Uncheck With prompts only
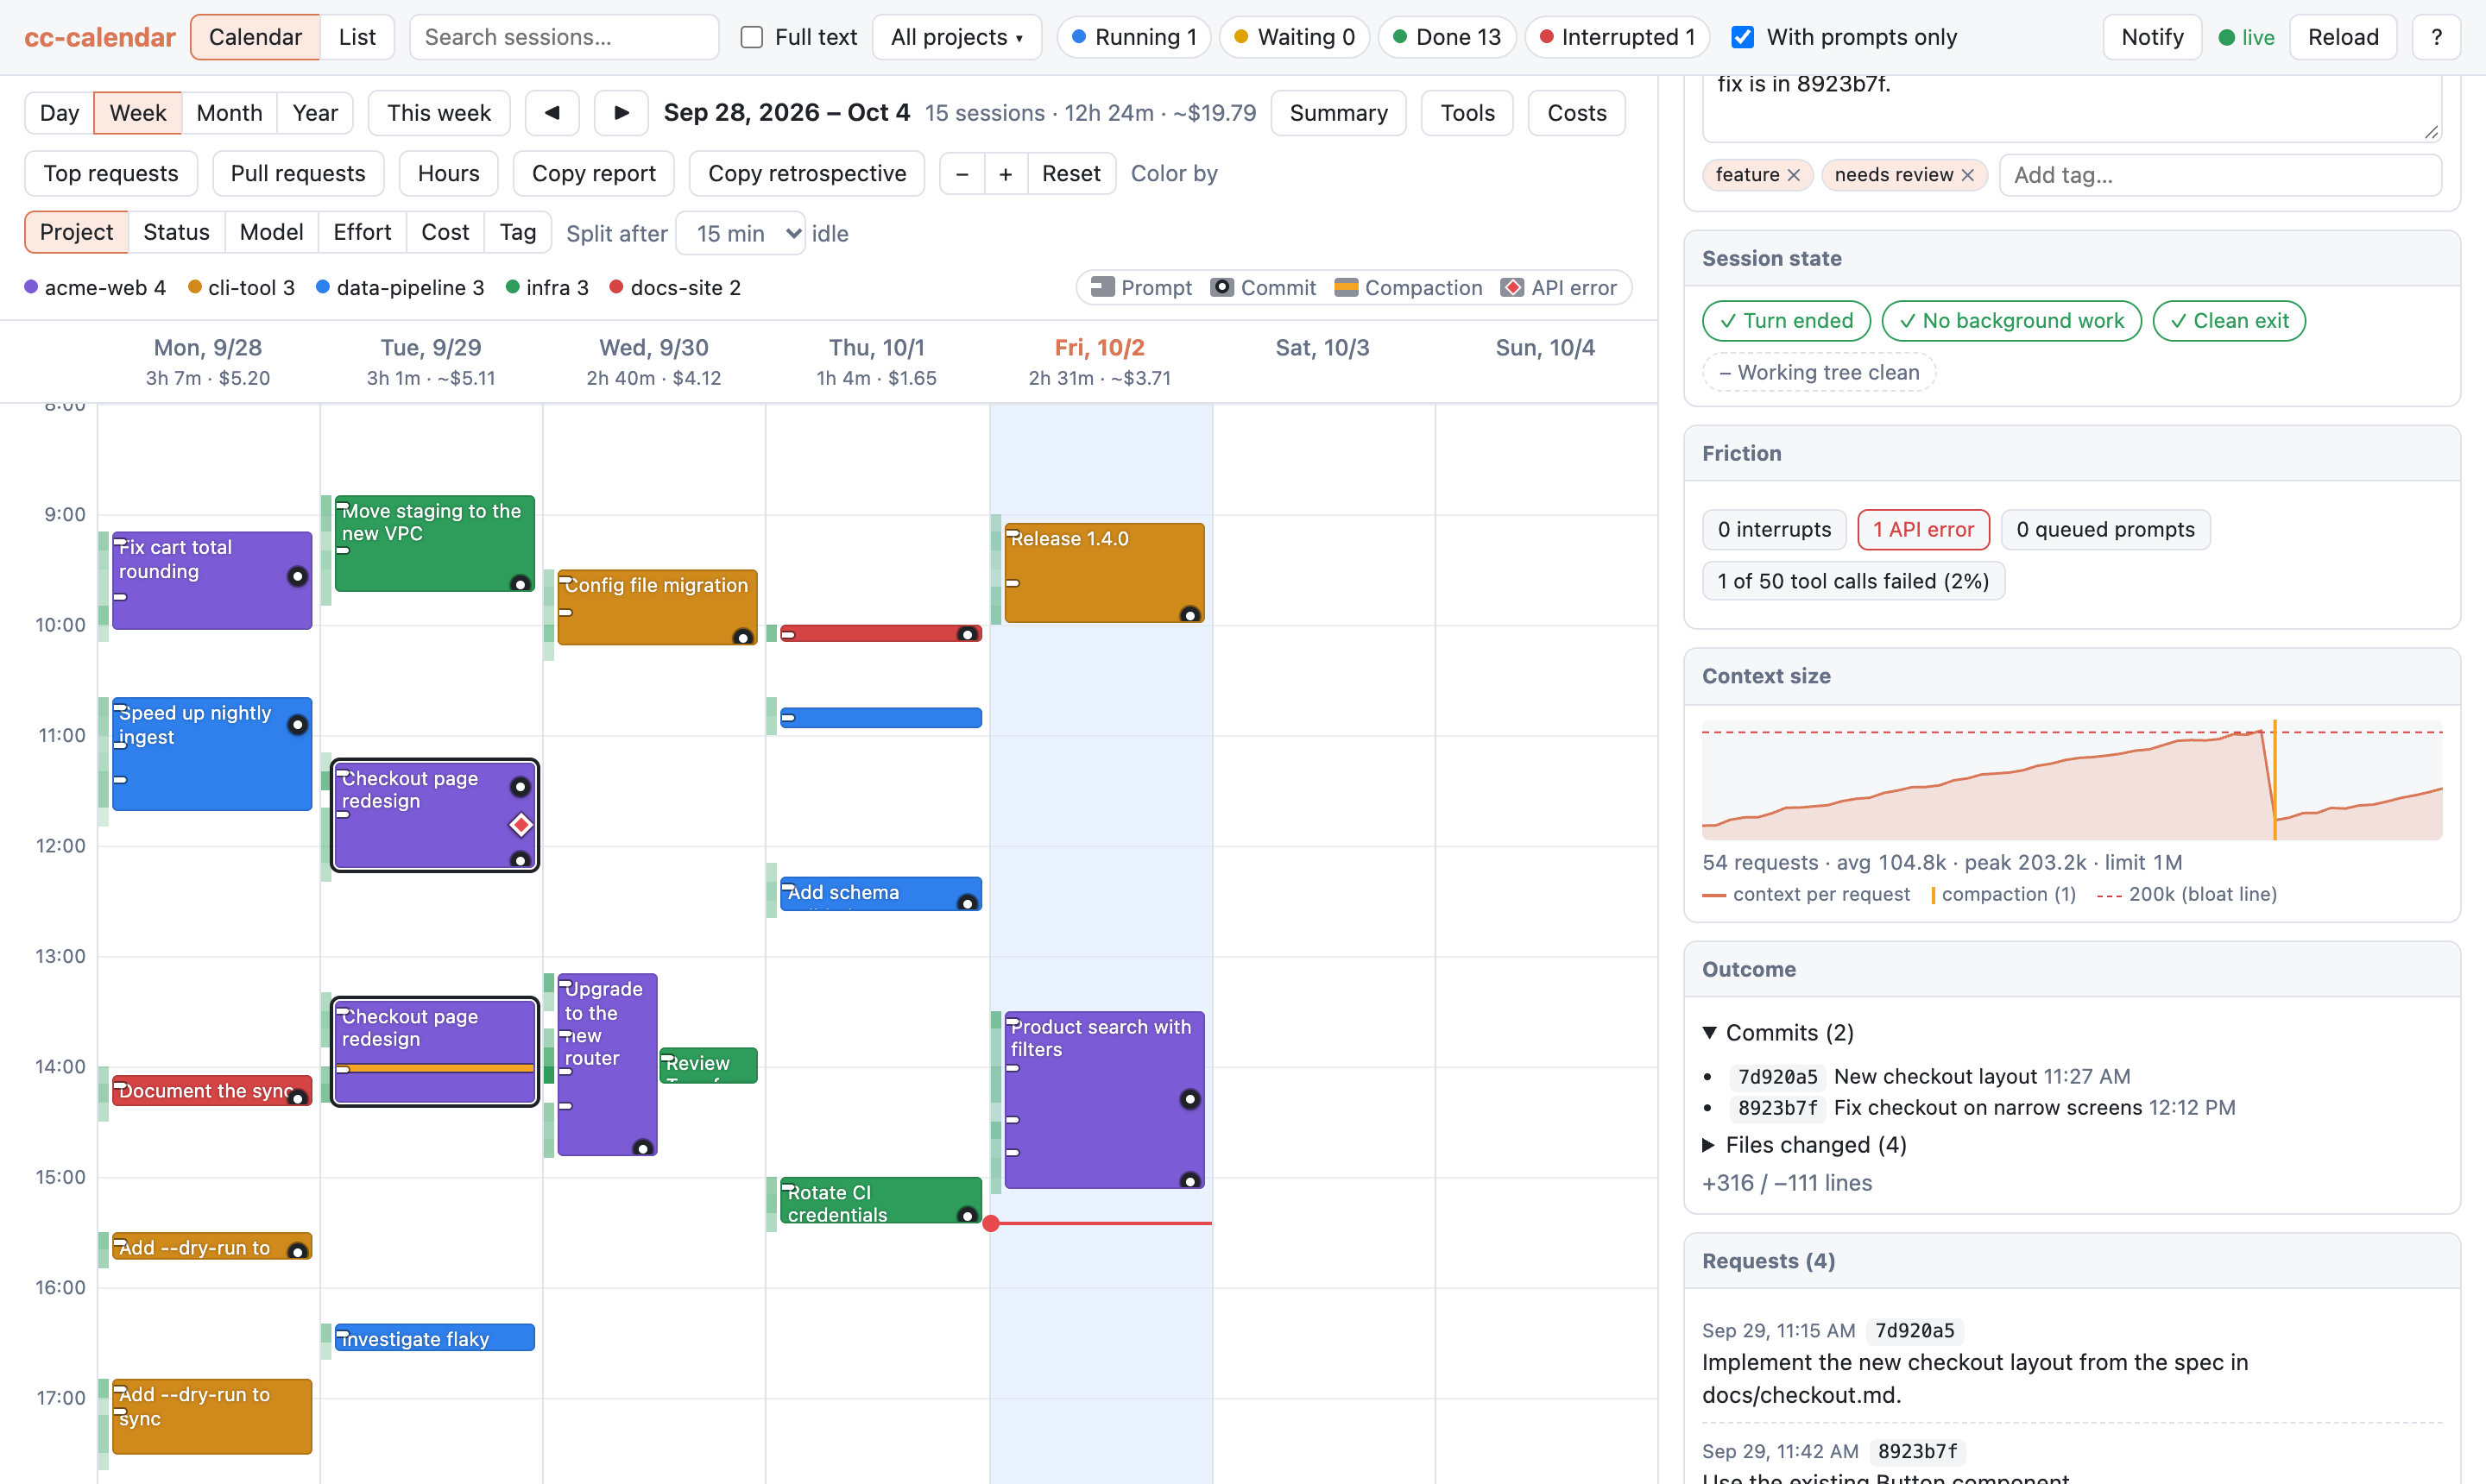The width and height of the screenshot is (2486, 1484). [x=1742, y=37]
